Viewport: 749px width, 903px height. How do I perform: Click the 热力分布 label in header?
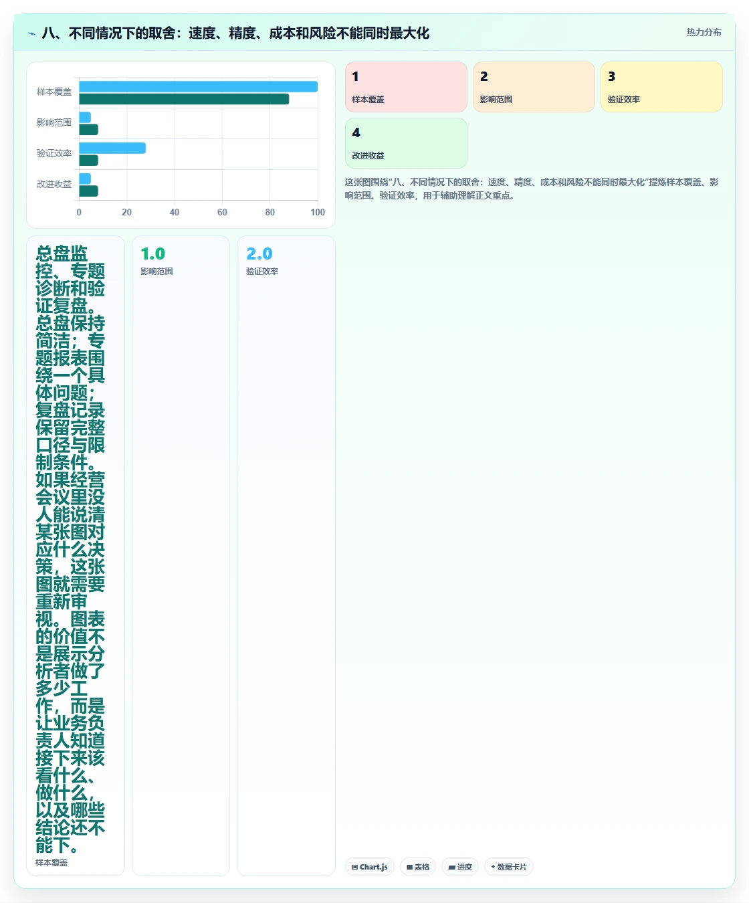coord(704,32)
